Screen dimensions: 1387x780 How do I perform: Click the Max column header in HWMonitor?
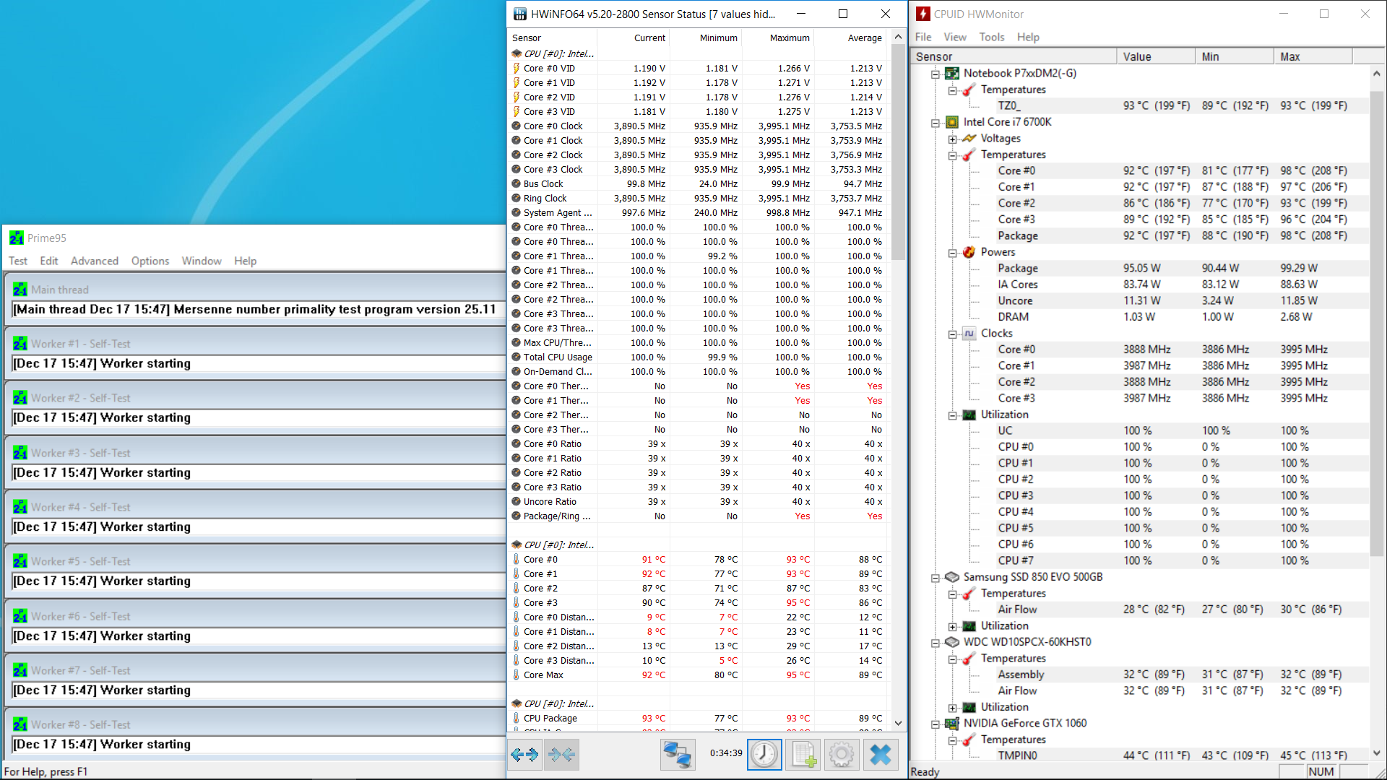click(1313, 56)
